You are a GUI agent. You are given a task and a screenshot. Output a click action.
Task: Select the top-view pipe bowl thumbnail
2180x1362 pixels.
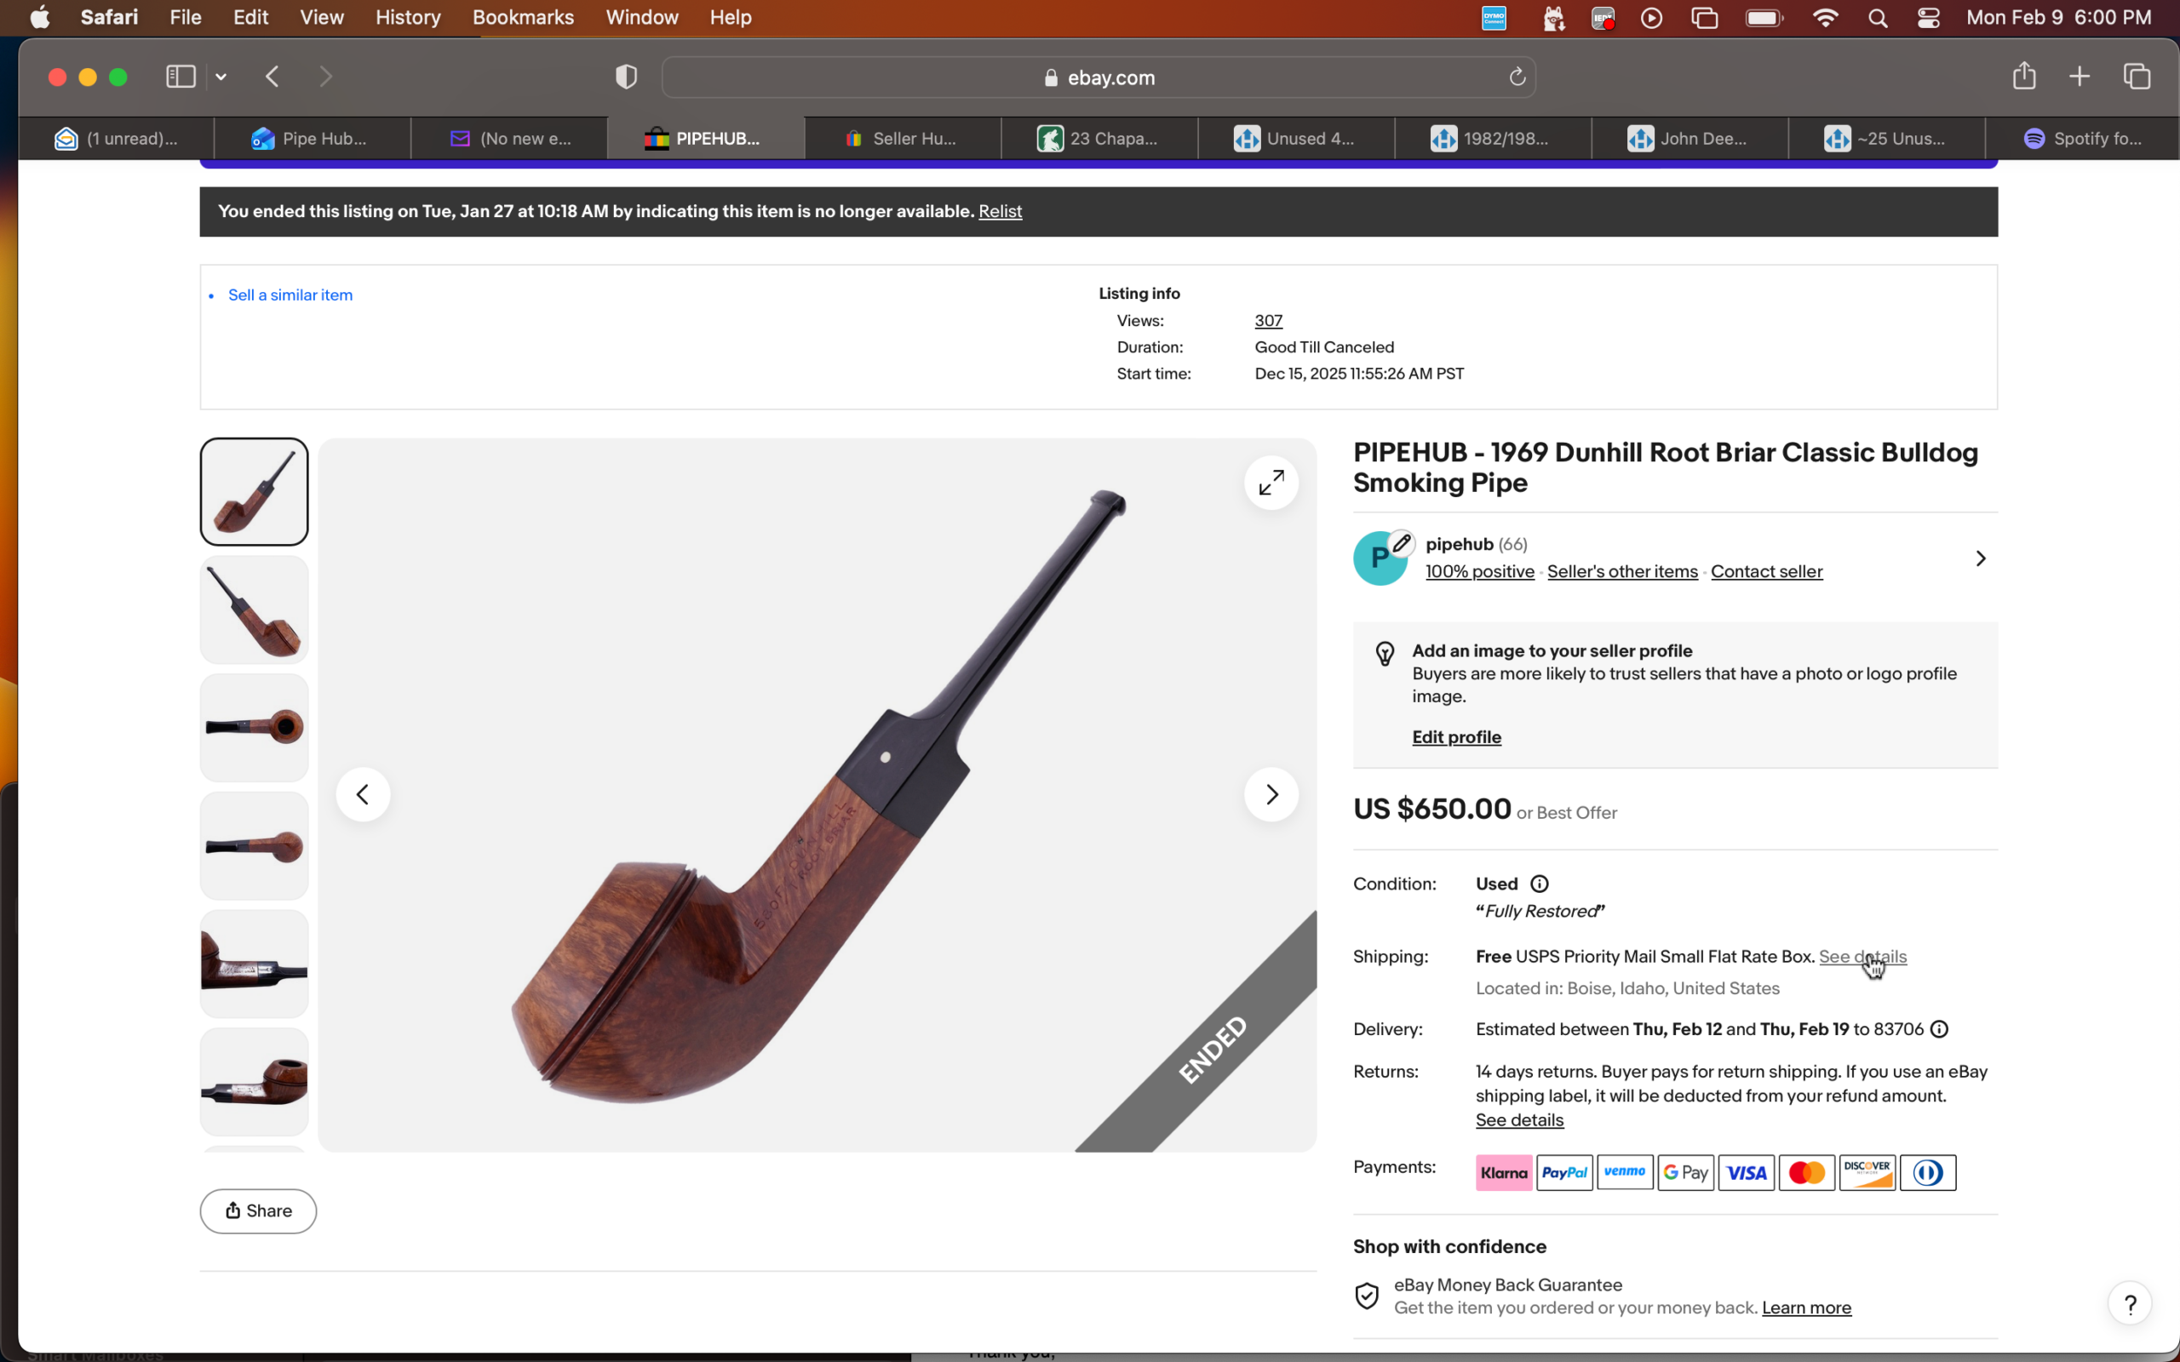[x=254, y=727]
